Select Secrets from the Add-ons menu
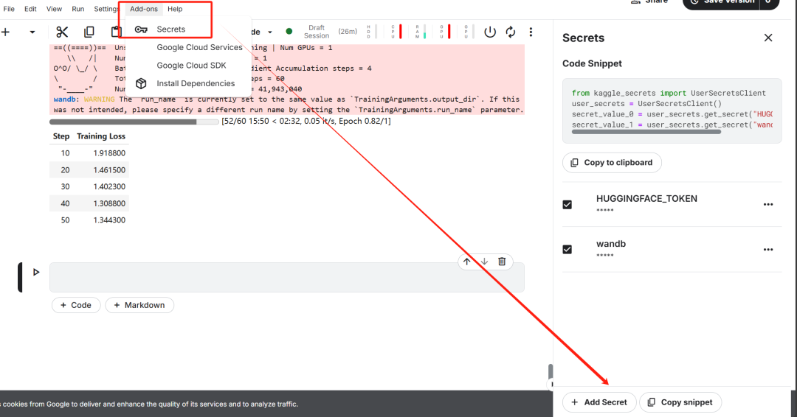This screenshot has height=417, width=797. coord(170,29)
